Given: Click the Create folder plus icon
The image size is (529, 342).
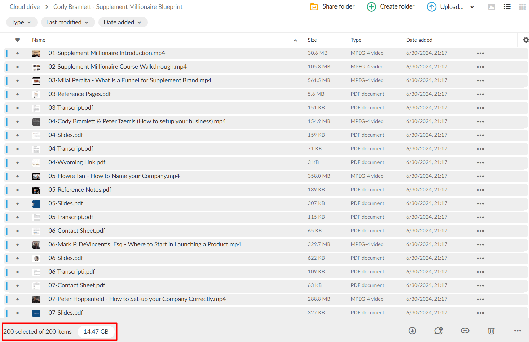Looking at the screenshot, I should click(x=371, y=7).
